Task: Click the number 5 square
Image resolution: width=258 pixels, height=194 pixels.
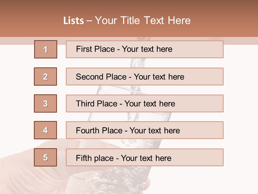Action: pos(45,157)
